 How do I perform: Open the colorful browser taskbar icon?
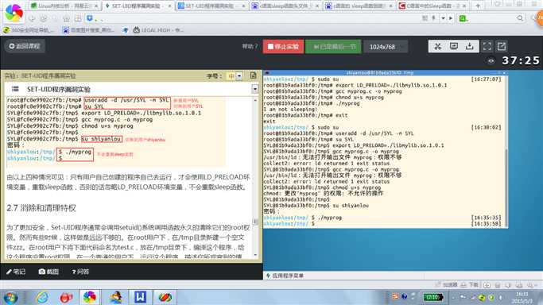point(89,297)
